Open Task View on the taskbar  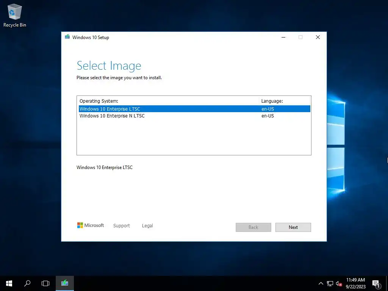[45, 283]
